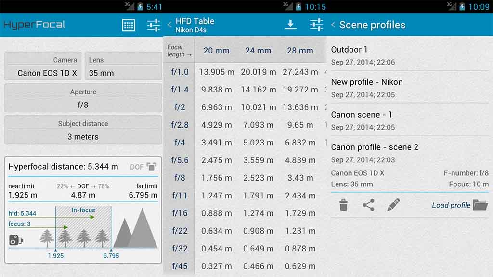
Task: Go back from Scene profiles screen
Action: click(x=333, y=25)
